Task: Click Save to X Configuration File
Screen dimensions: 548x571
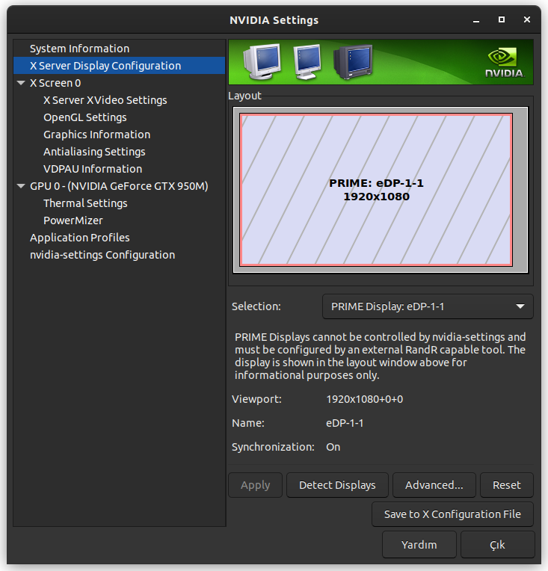Action: click(x=452, y=514)
